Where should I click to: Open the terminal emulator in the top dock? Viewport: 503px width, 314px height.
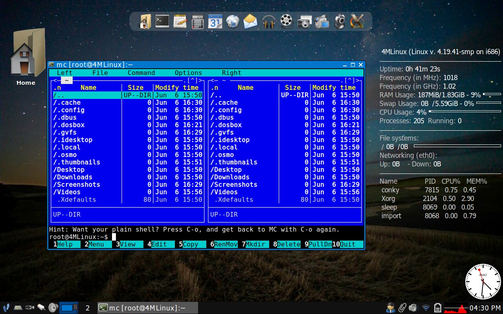(x=162, y=22)
